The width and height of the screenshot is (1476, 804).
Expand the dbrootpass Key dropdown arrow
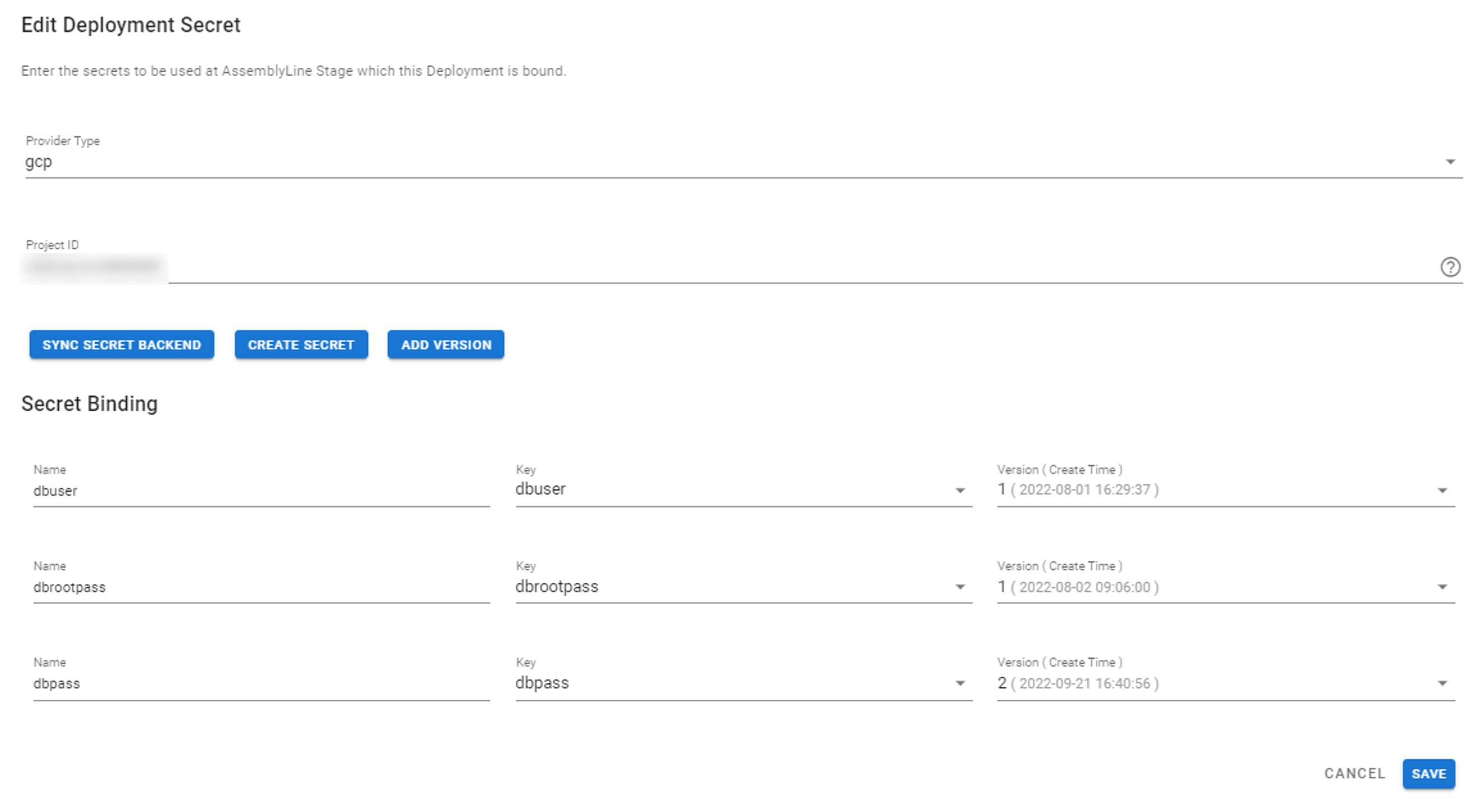tap(960, 587)
